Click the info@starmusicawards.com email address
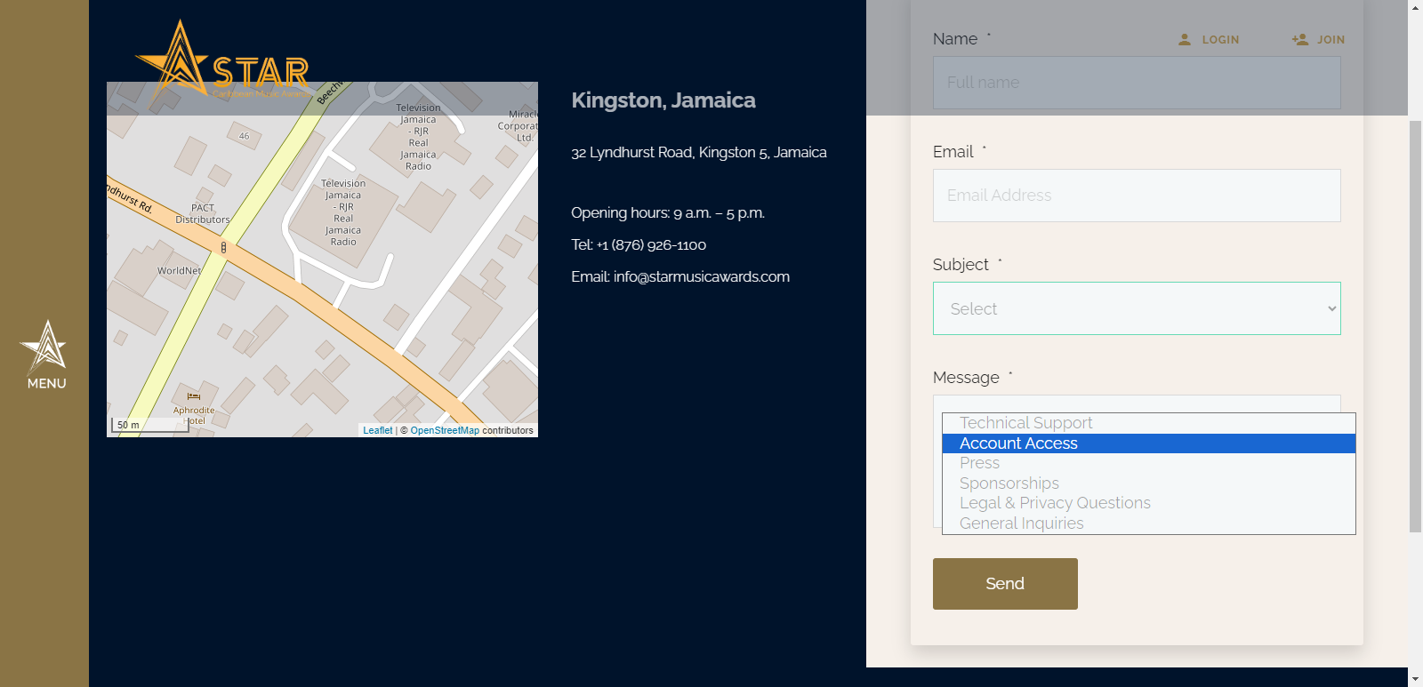 tap(701, 276)
